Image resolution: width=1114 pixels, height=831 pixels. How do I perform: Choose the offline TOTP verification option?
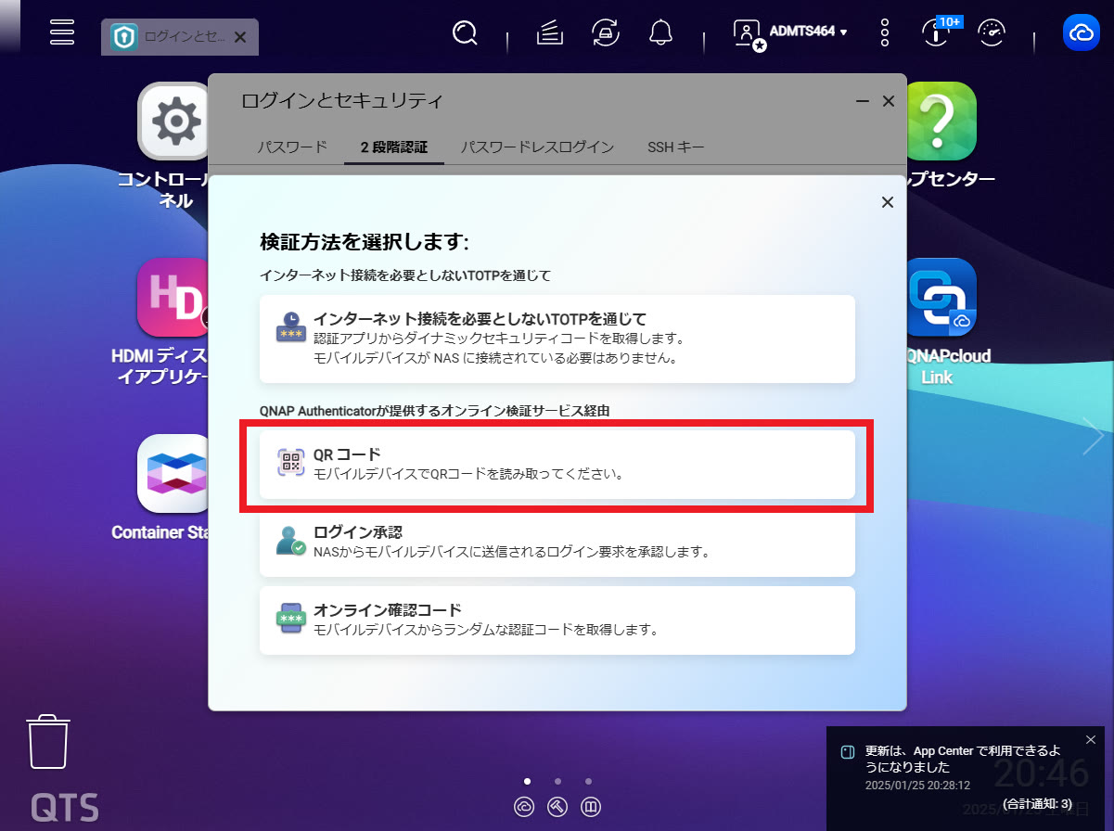click(557, 339)
